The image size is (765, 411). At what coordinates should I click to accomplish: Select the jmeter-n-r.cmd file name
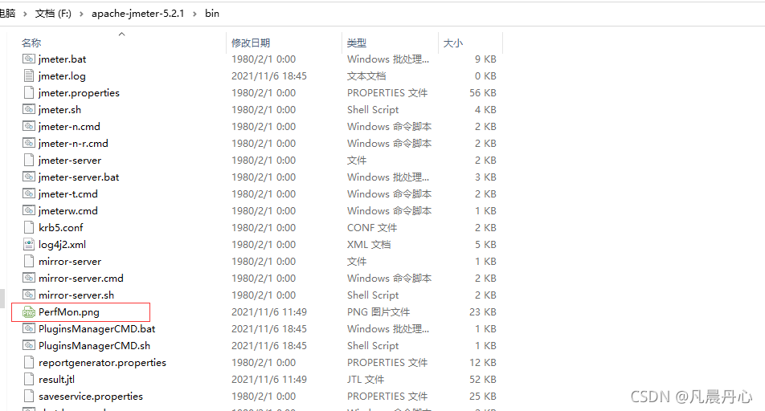[73, 144]
